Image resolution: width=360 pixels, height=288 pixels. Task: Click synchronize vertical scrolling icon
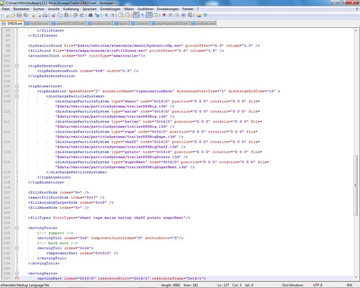pos(121,15)
